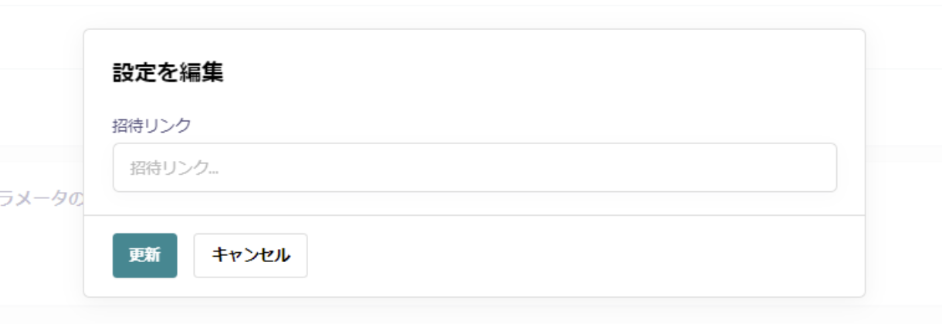Screen dimensions: 942x326
Task: Click the 更新 button
Action: [x=144, y=255]
